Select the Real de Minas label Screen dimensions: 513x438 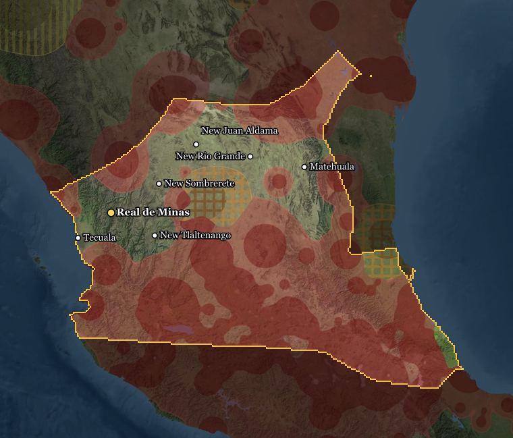[x=153, y=213]
